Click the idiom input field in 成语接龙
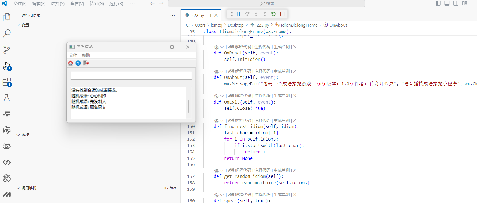The height and width of the screenshot is (203, 477). tap(131, 75)
